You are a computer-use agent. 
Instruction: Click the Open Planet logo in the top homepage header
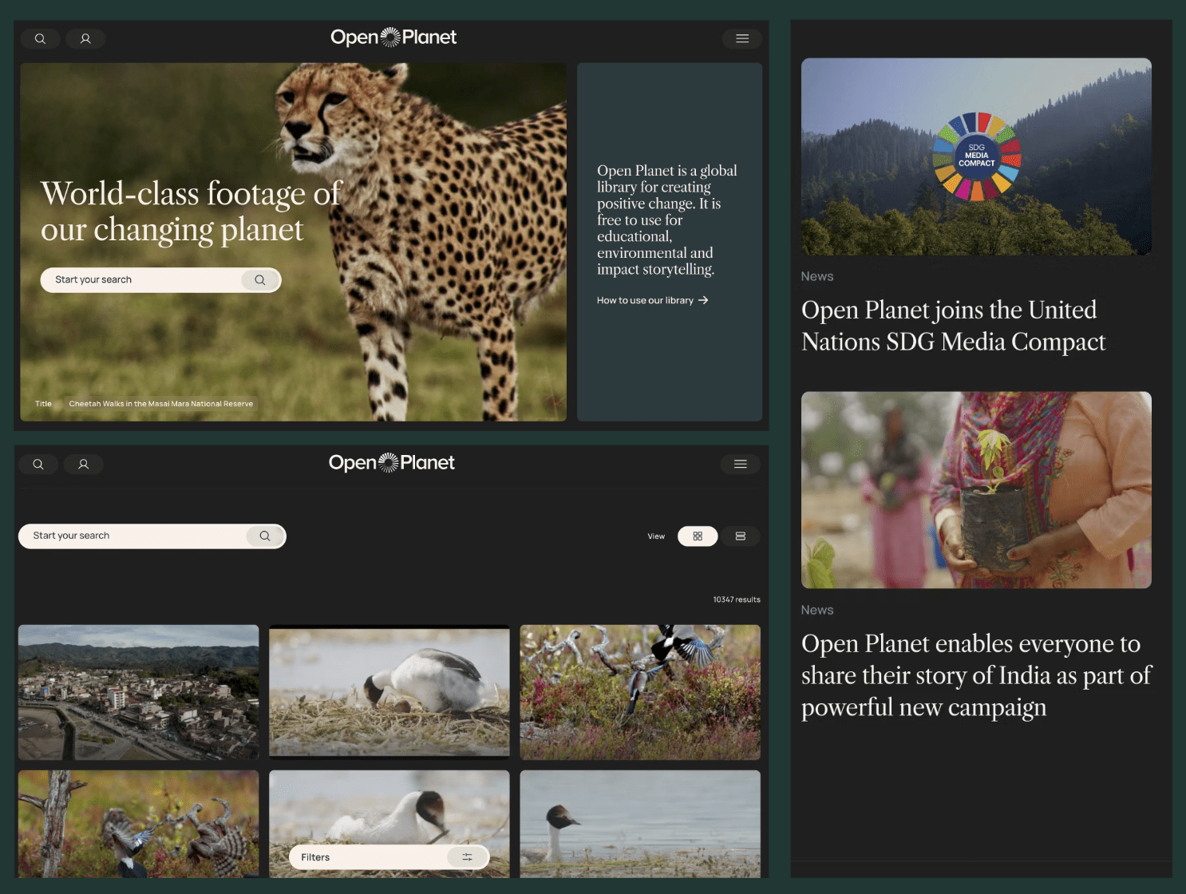click(393, 38)
